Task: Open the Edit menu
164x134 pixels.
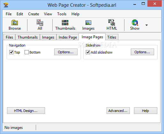Action: pos(20,14)
